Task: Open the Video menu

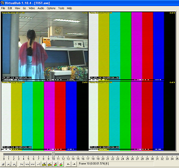Action: 31,8
